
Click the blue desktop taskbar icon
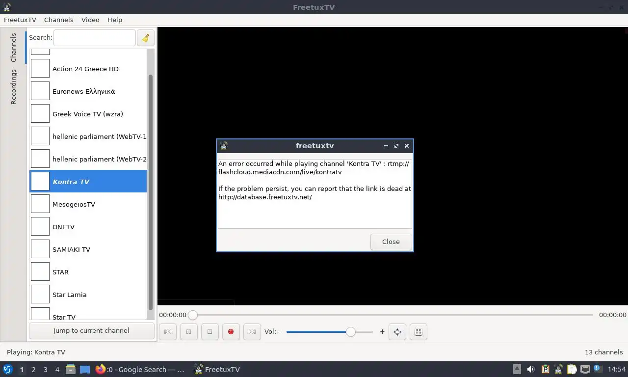[85, 369]
